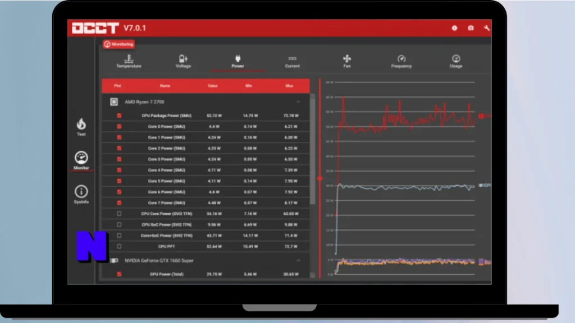Select GPU Power (Total) max 30.65 W
The width and height of the screenshot is (575, 323).
tap(291, 274)
